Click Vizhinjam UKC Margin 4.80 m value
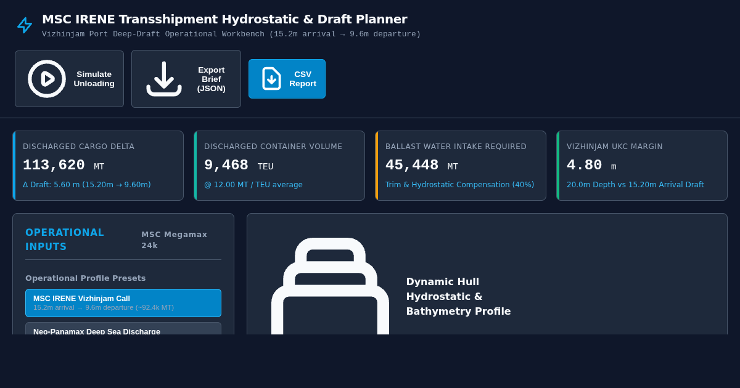Screen dimensions: 740x388 (591, 165)
